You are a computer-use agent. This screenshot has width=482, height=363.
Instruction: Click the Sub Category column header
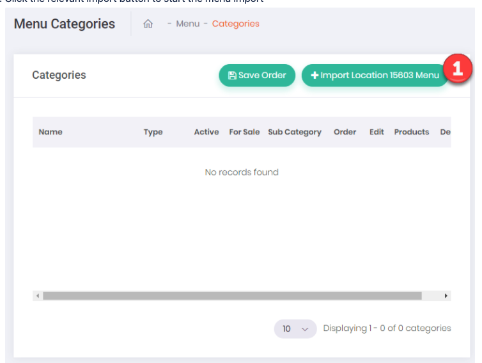pos(295,132)
